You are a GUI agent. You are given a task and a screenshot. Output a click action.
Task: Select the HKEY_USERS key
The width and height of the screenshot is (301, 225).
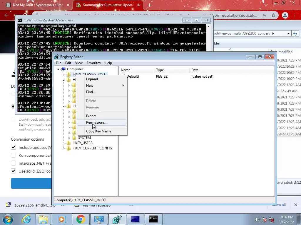(x=82, y=143)
